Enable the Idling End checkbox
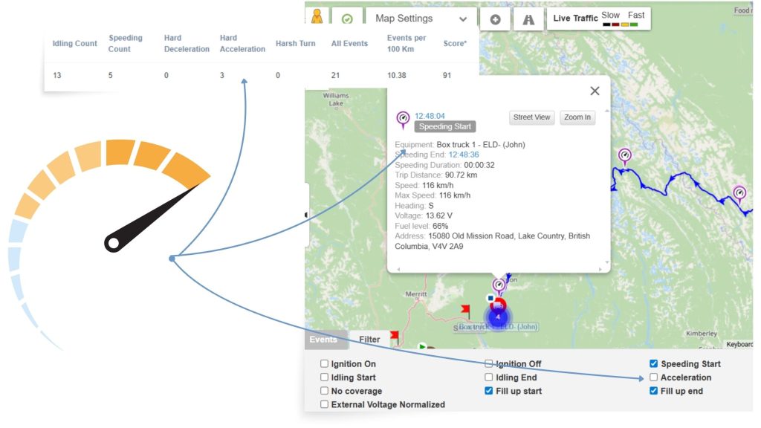This screenshot has width=761, height=428. [x=489, y=377]
